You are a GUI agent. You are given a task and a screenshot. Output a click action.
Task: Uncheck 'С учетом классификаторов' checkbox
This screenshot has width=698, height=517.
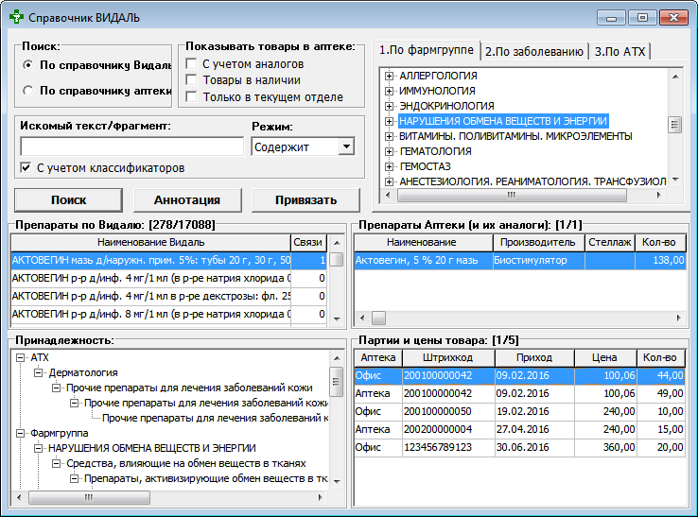click(x=26, y=168)
